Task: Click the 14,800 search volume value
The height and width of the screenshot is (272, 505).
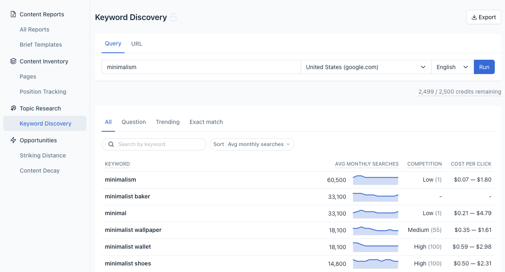Action: coord(337,264)
